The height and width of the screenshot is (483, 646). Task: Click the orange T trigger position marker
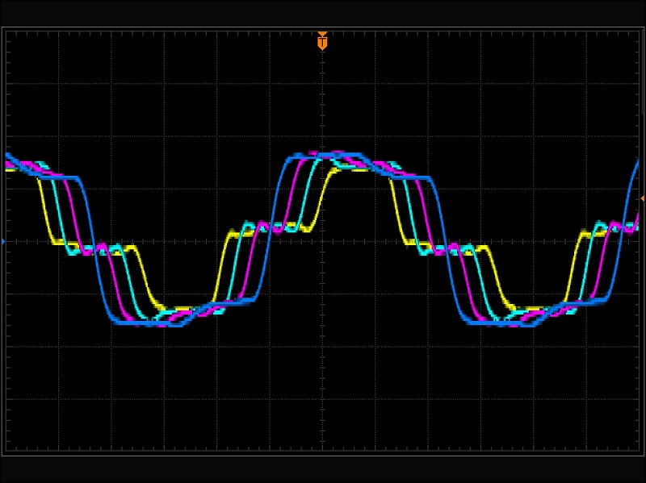[x=322, y=42]
